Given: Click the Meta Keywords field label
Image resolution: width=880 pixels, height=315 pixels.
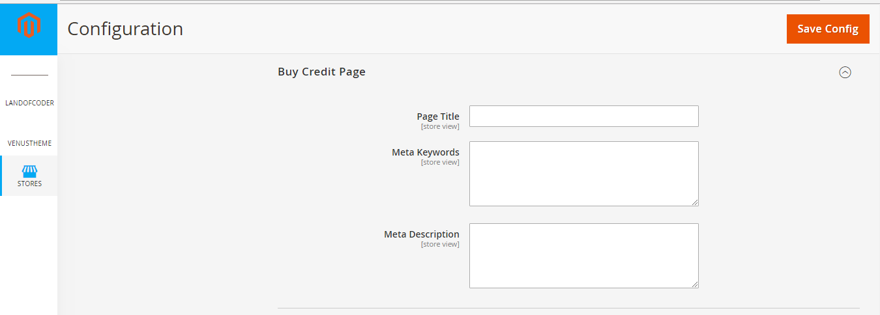Looking at the screenshot, I should tap(425, 152).
